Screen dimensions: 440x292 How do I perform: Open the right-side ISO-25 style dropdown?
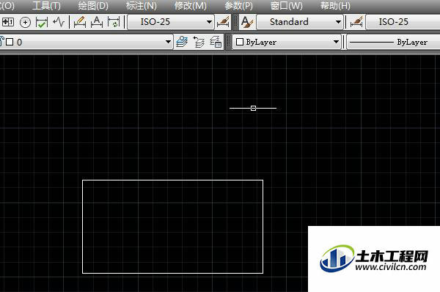tap(403, 22)
